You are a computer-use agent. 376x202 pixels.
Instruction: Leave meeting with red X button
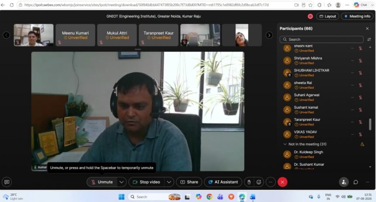[x=282, y=182]
